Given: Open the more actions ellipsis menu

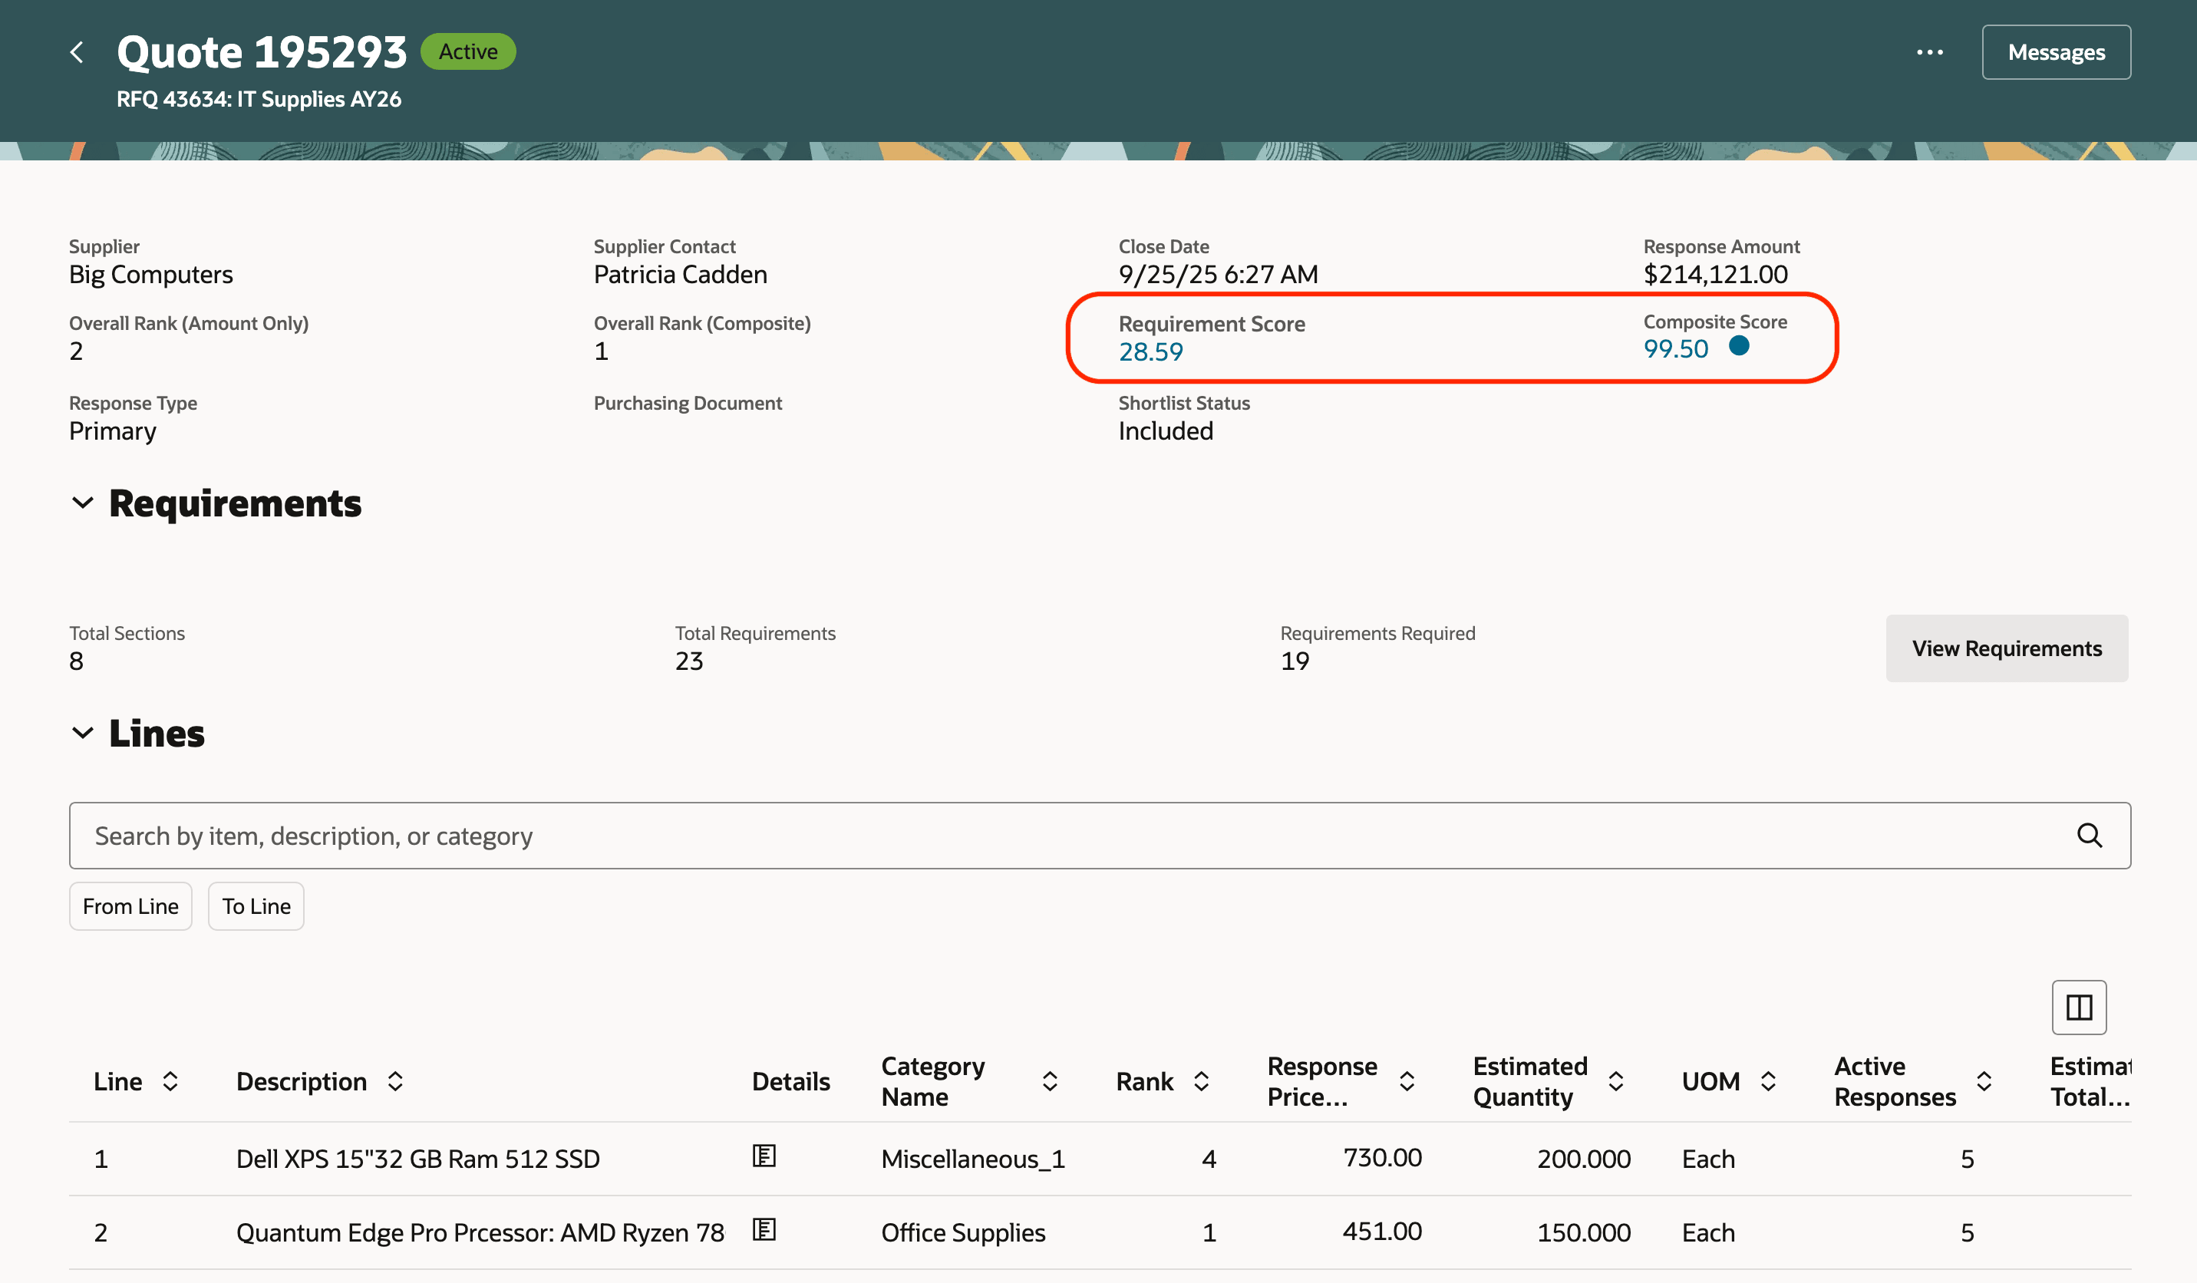Looking at the screenshot, I should (x=1930, y=51).
